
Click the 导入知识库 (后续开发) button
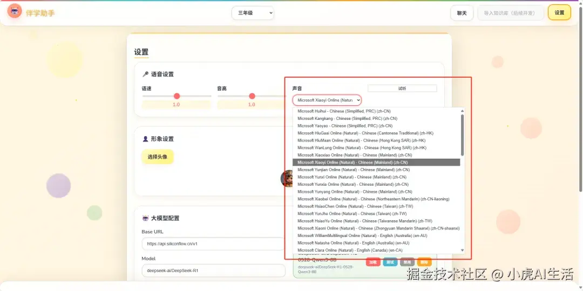tap(510, 13)
